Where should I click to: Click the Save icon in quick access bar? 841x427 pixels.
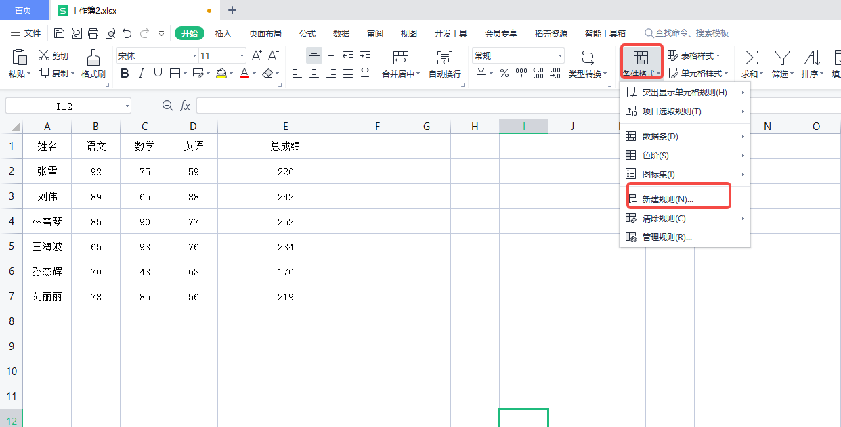click(x=59, y=33)
